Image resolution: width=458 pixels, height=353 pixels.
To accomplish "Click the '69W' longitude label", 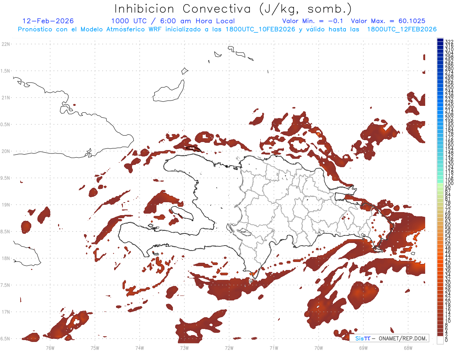I will tap(363, 348).
